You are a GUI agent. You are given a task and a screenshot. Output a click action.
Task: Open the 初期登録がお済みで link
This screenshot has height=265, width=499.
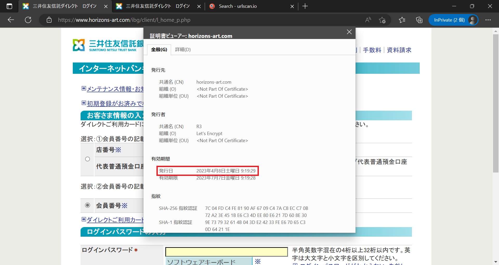point(115,103)
